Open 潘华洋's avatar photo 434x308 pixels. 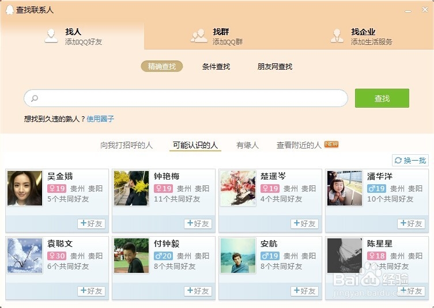point(345,188)
